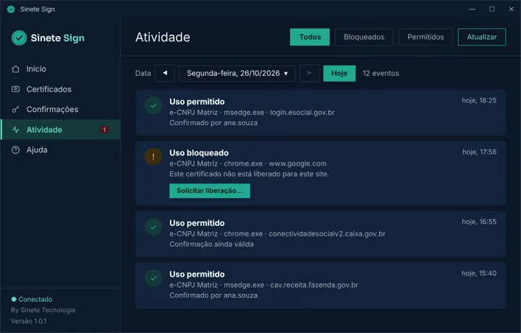Click 'Versão 1.0.1' footer text
Screen dimensions: 521x333
pyautogui.click(x=28, y=321)
